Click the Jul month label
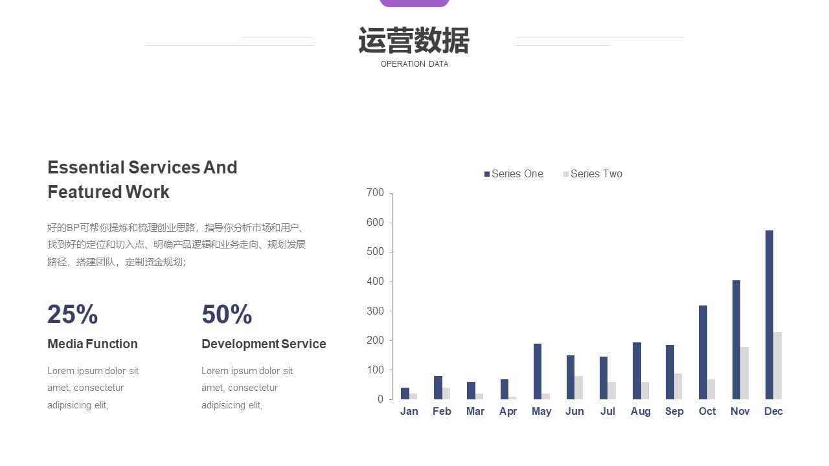The width and height of the screenshot is (829, 466). click(x=608, y=412)
